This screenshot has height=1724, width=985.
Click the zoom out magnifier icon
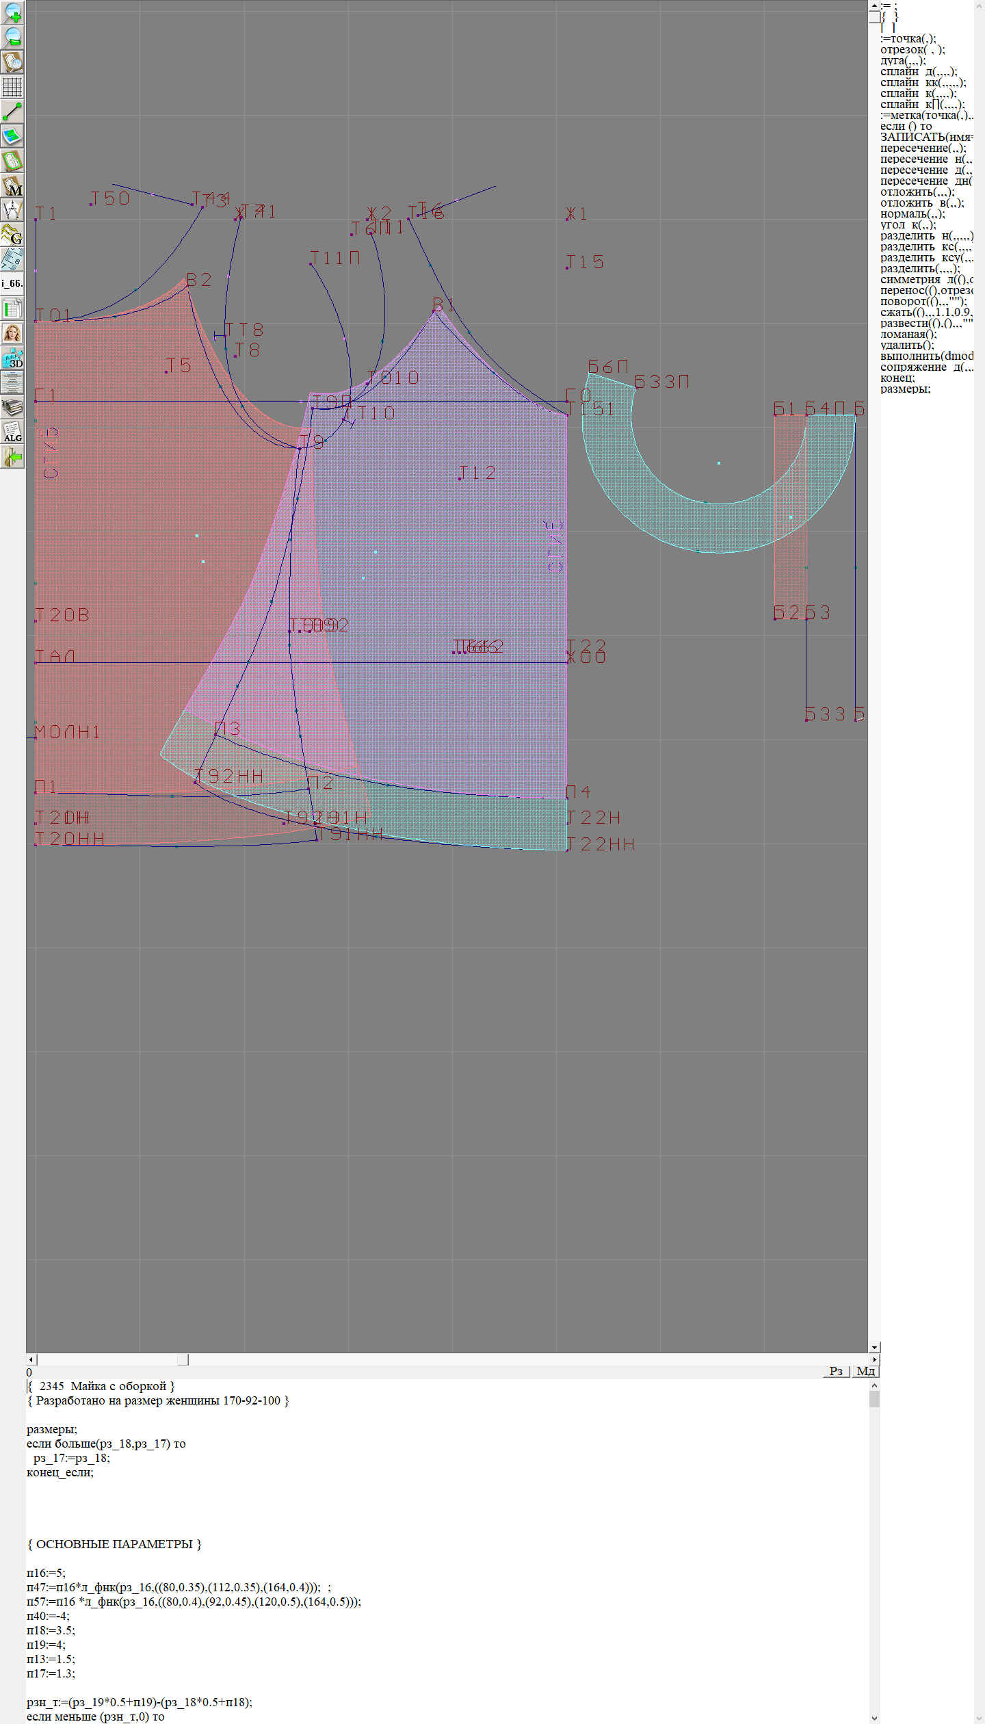pyautogui.click(x=12, y=37)
